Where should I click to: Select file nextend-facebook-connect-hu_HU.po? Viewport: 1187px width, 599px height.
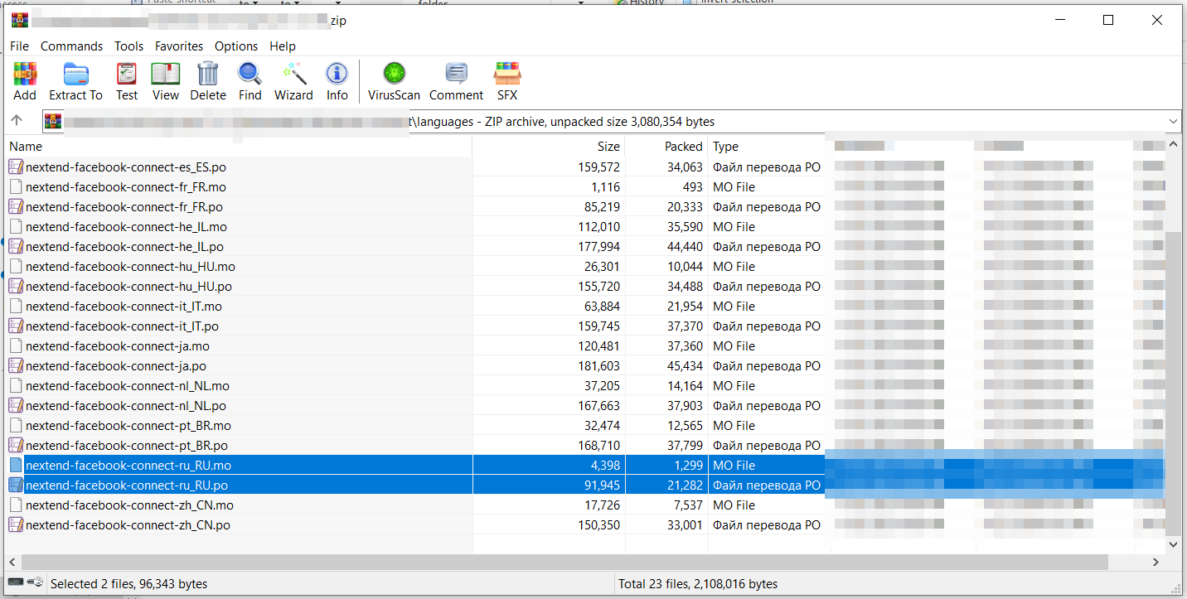(128, 286)
